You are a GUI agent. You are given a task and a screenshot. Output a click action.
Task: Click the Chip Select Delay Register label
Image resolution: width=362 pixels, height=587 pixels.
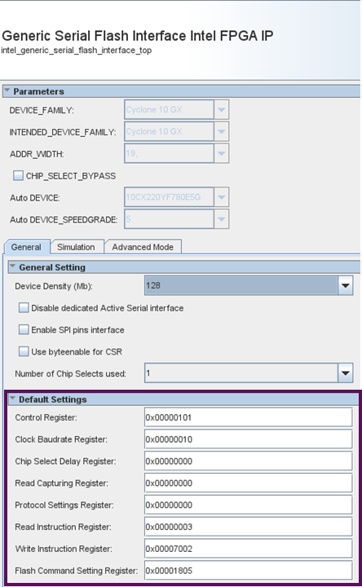pyautogui.click(x=65, y=461)
